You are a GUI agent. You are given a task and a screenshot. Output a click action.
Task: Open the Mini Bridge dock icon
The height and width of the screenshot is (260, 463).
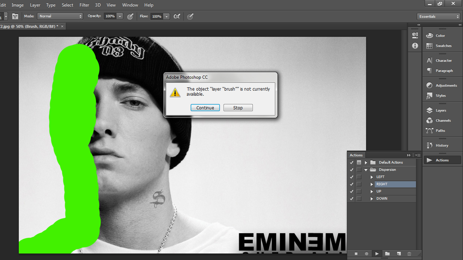(x=415, y=35)
